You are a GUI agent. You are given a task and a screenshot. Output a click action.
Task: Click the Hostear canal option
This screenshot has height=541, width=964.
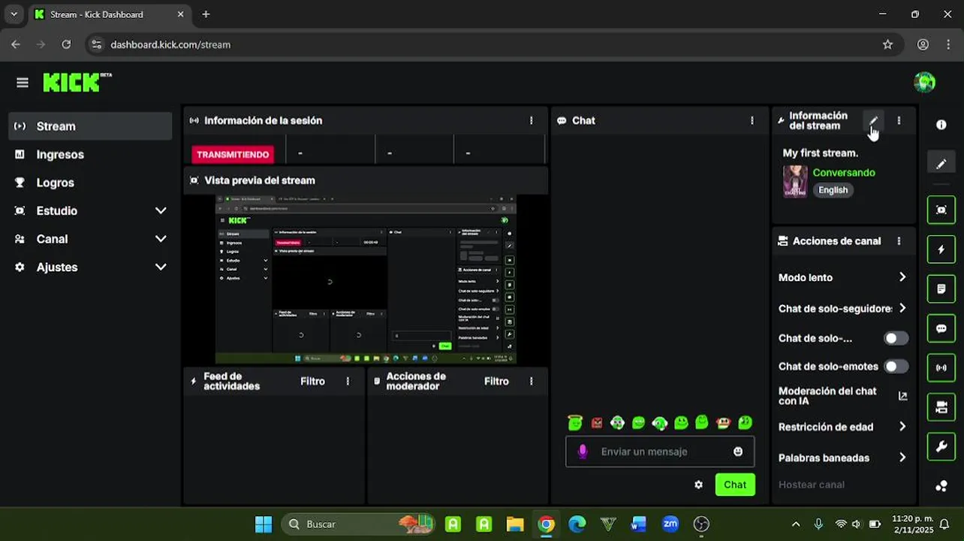coord(812,485)
